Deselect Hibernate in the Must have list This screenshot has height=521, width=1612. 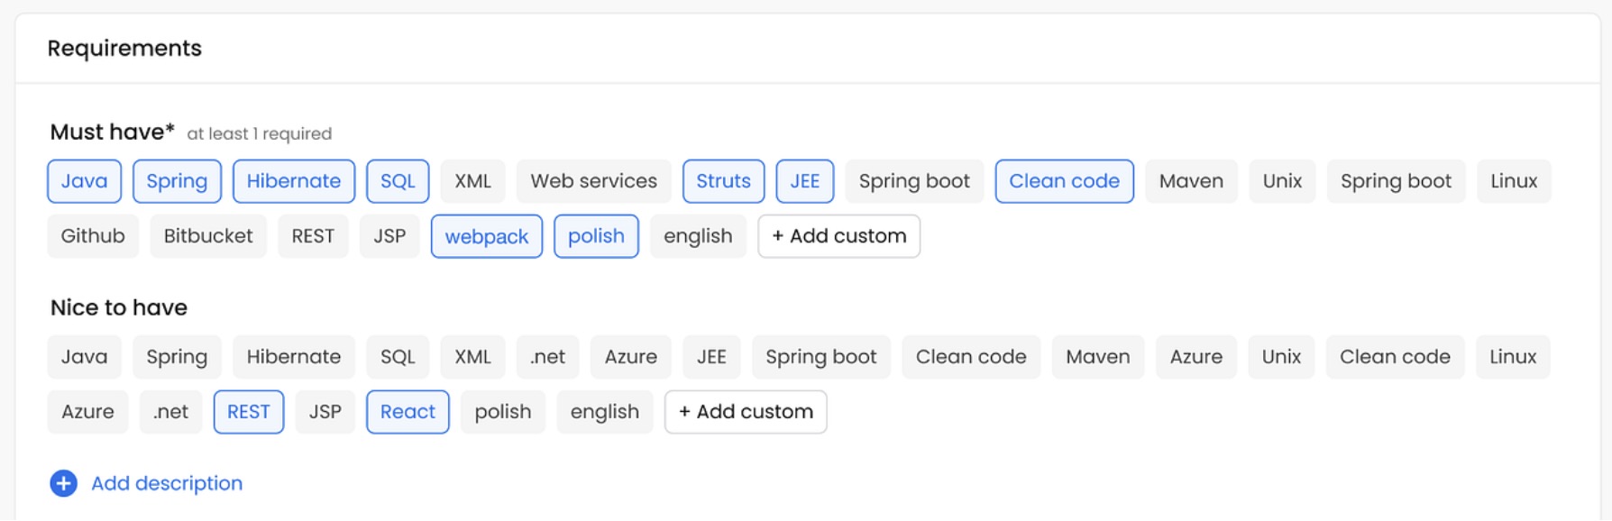pyautogui.click(x=293, y=181)
